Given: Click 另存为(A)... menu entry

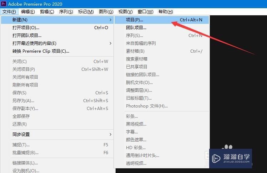Looking at the screenshot, I should [57, 100].
